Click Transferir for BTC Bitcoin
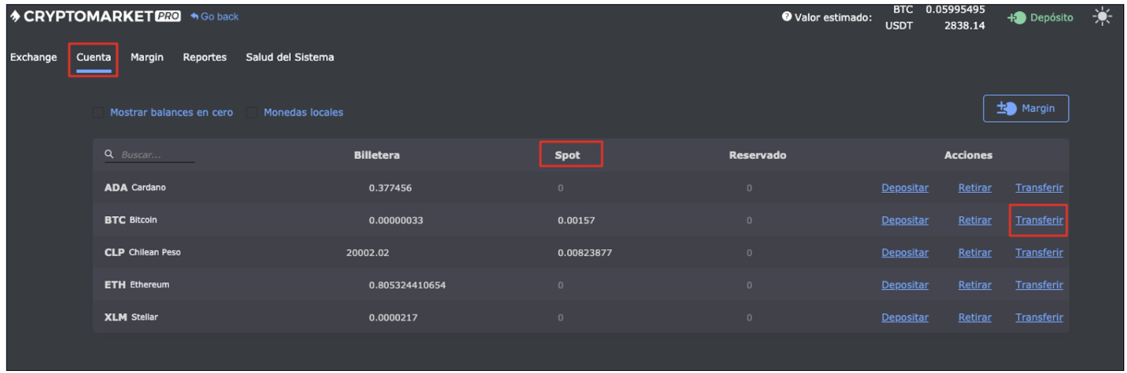The height and width of the screenshot is (373, 1127). 1039,220
